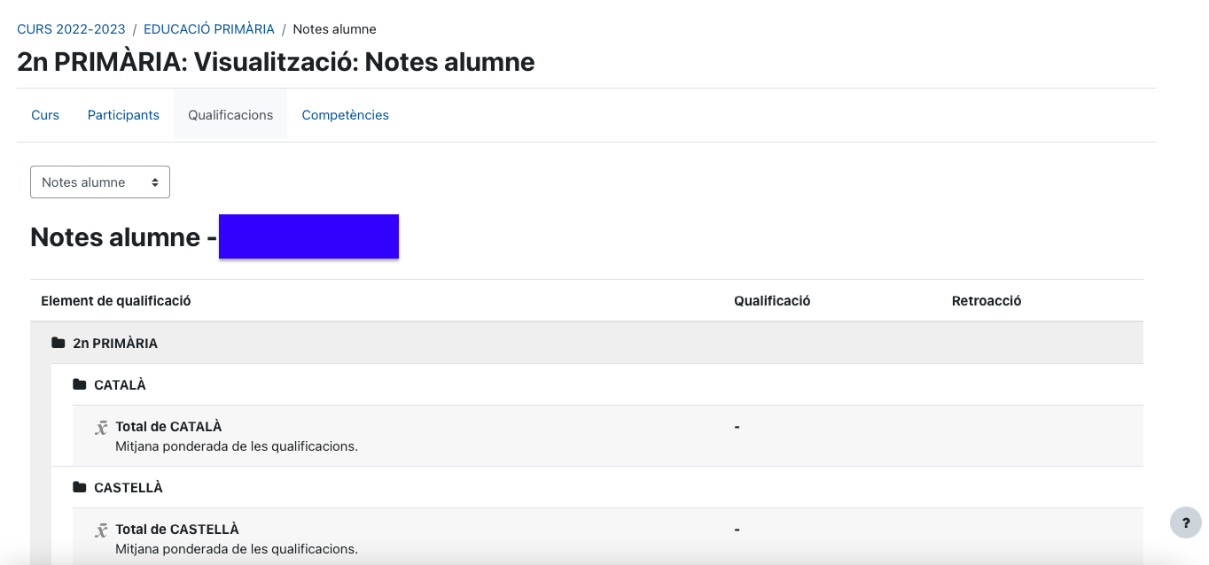
Task: Select the Qualificacions tab
Action: [230, 115]
